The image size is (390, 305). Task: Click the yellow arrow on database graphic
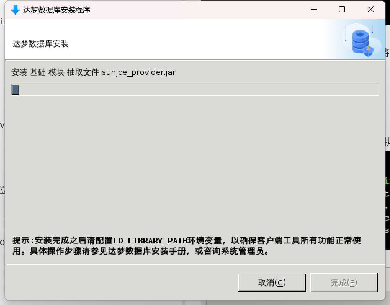point(368,48)
